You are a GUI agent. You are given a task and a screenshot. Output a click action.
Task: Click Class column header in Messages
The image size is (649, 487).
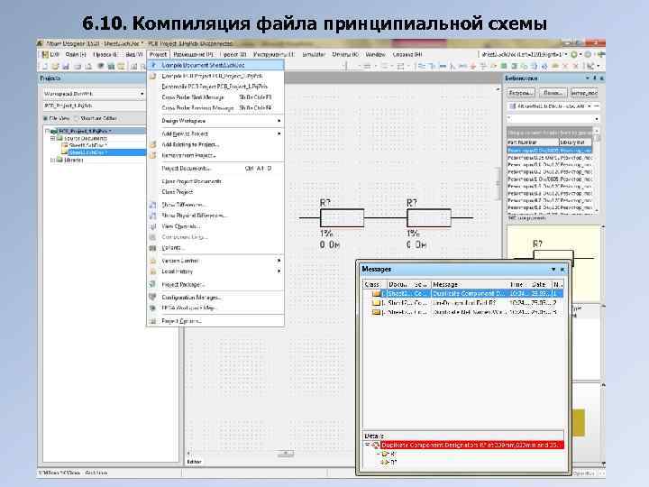click(x=374, y=284)
